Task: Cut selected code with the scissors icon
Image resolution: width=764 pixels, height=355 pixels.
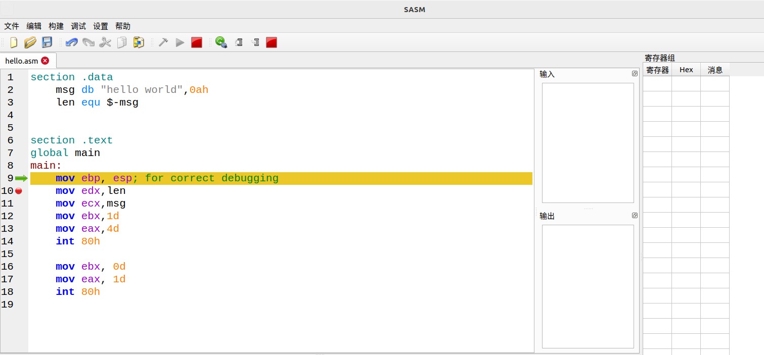Action: coord(105,42)
